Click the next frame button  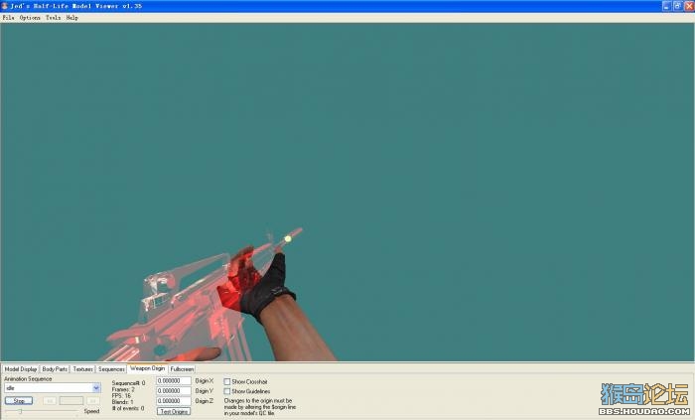[92, 400]
